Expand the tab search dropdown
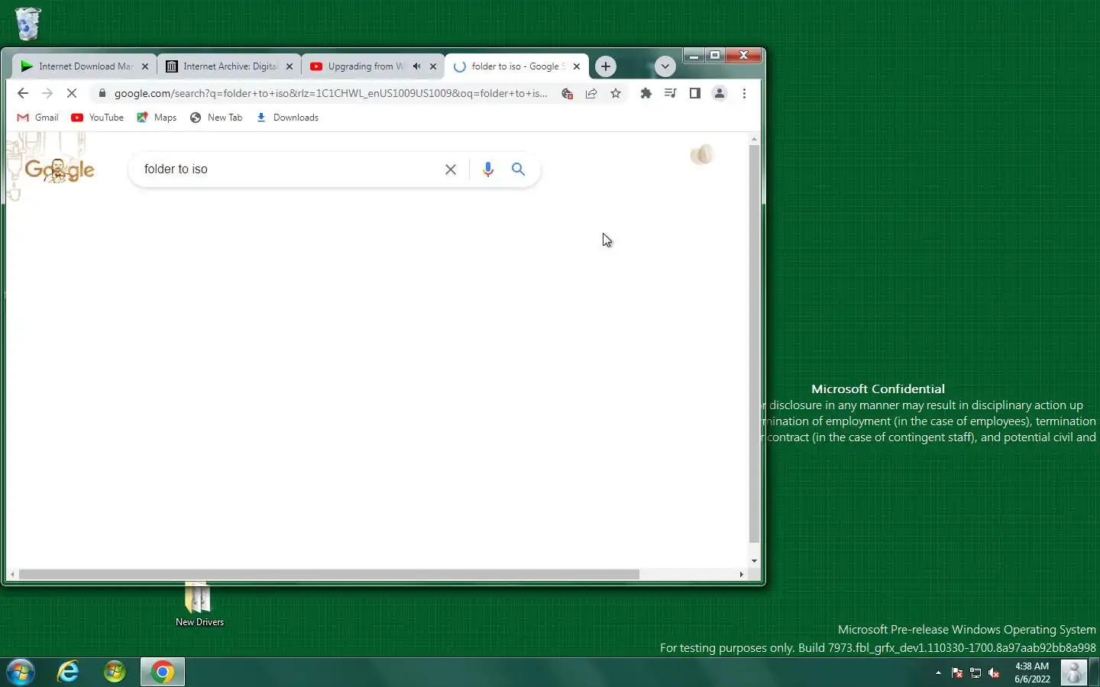Screen dimensions: 1100x687 click(x=665, y=66)
